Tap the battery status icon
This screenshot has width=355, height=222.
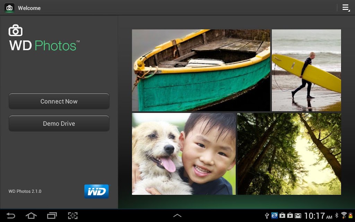tap(350, 215)
